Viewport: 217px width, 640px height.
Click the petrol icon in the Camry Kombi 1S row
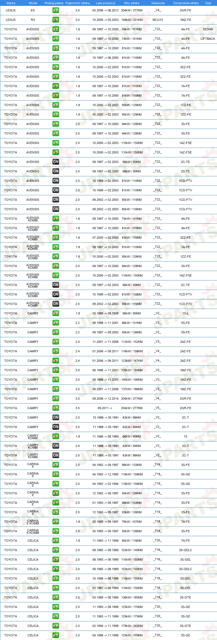point(56,436)
